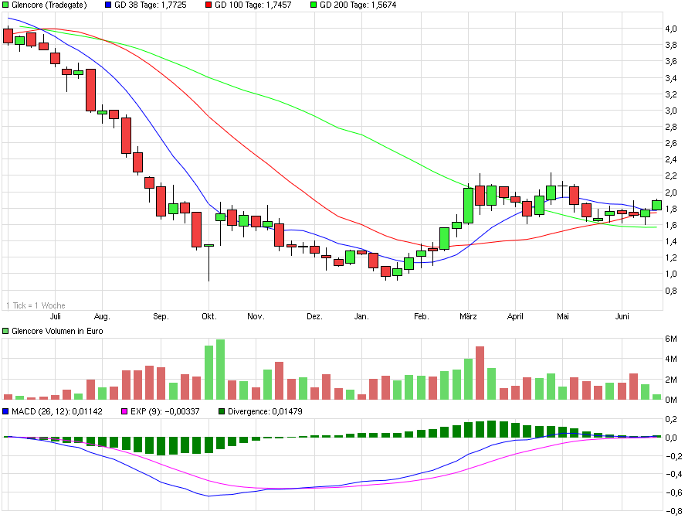The width and height of the screenshot is (695, 518).
Task: Click the Glencore legend color square
Action: coord(6,5)
